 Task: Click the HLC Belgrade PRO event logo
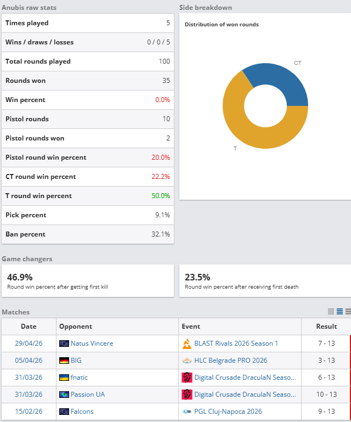click(x=187, y=361)
